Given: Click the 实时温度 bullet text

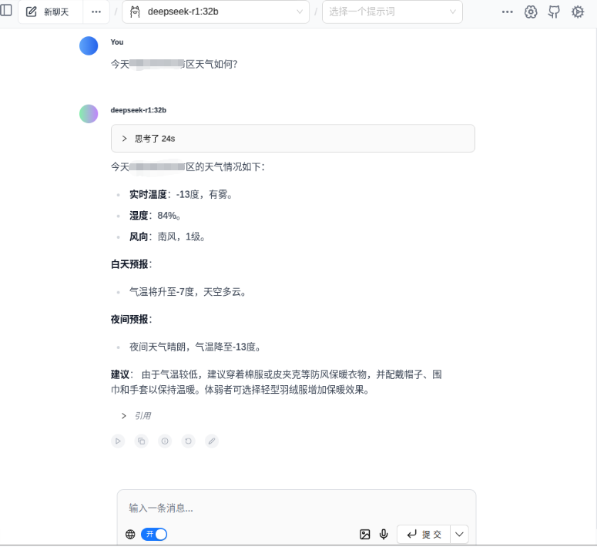Looking at the screenshot, I should click(x=181, y=194).
